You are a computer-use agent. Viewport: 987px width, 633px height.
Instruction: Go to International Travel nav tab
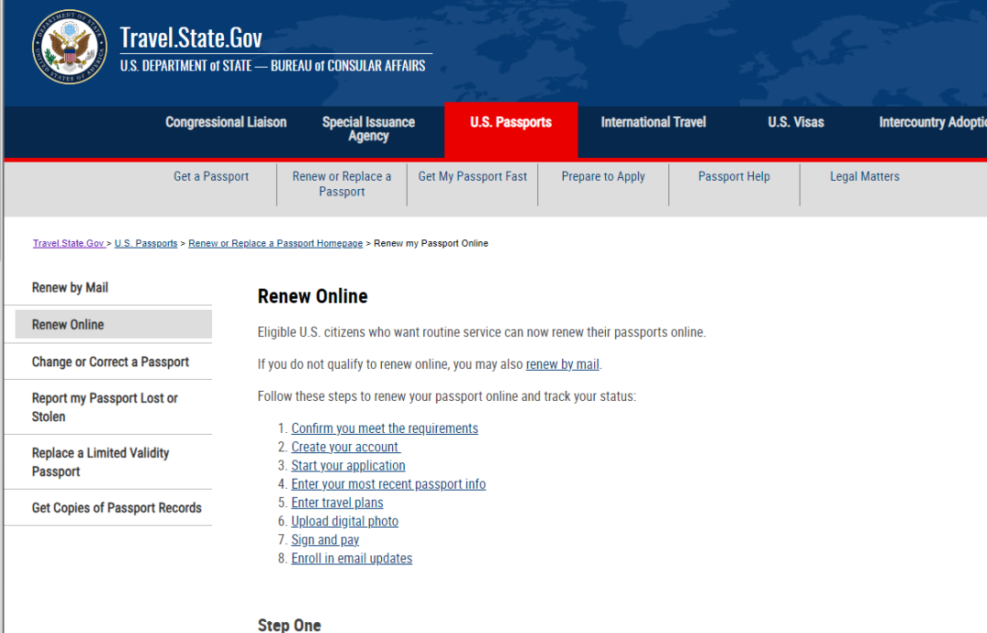(x=653, y=122)
